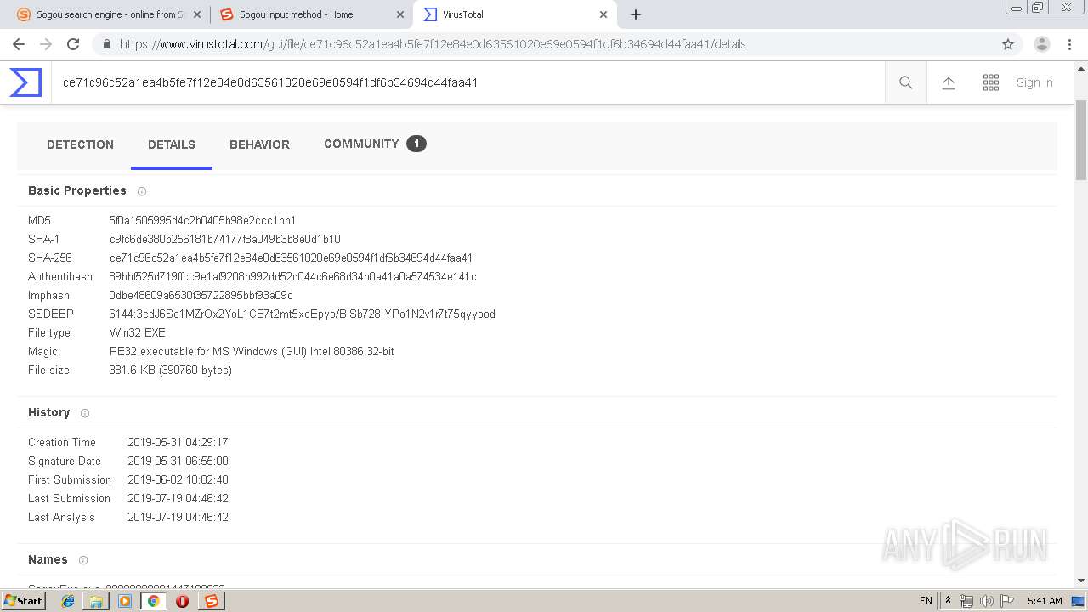Open Internet Explorer from taskbar

click(x=68, y=601)
